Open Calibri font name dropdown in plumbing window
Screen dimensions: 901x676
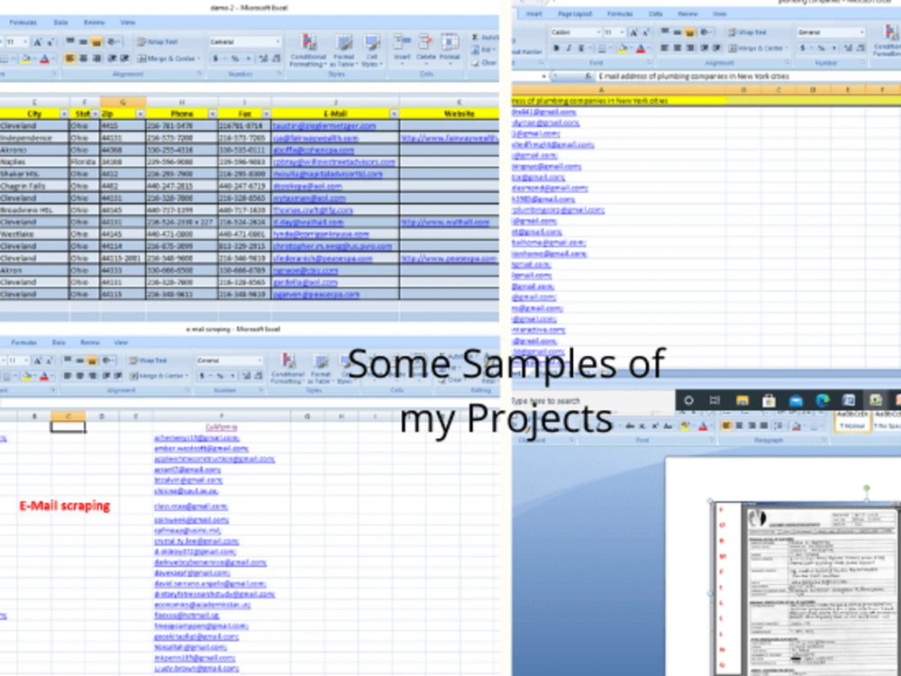597,32
